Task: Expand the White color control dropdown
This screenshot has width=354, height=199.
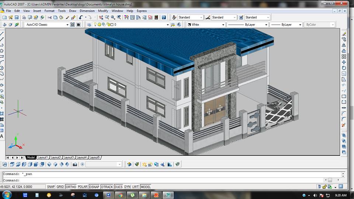Action: [223, 25]
